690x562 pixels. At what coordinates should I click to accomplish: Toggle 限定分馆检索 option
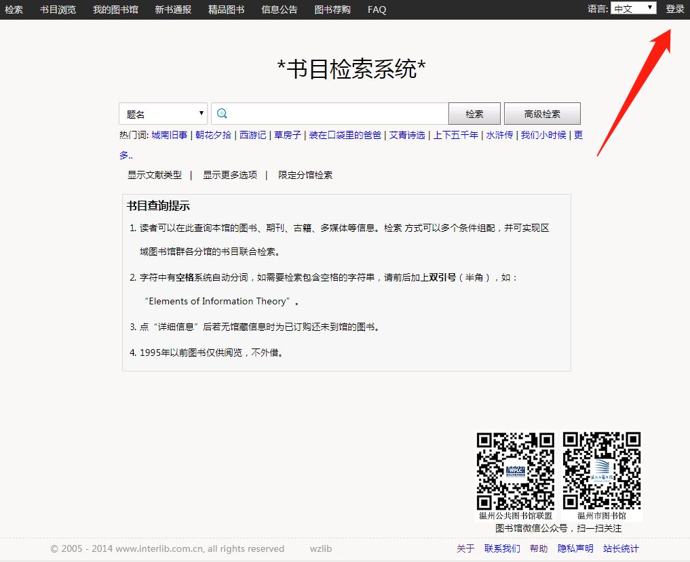305,175
